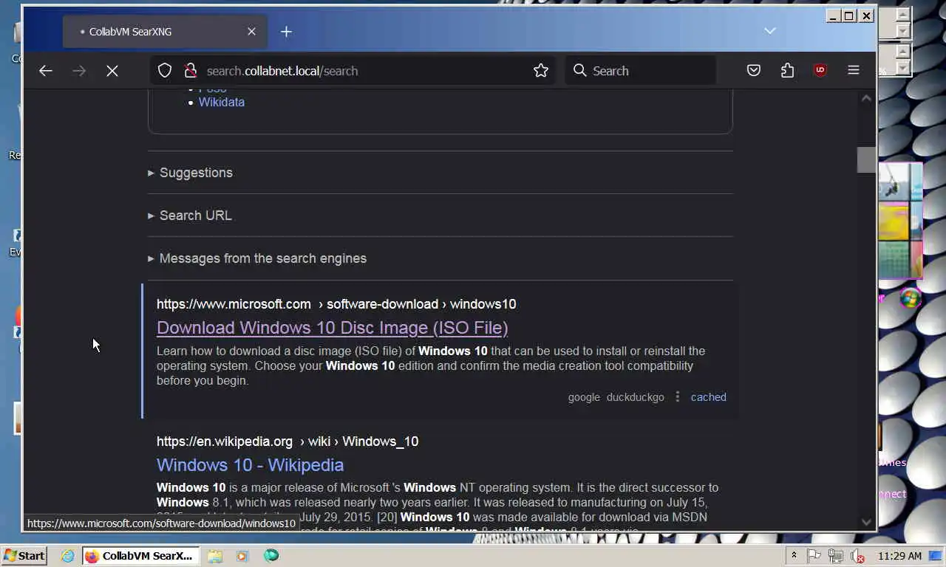Expand the Suggestions section
The height and width of the screenshot is (567, 946).
click(190, 173)
